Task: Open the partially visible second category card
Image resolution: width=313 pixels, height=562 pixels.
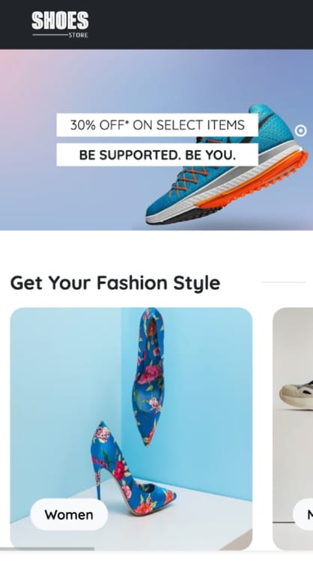Action: 293,429
